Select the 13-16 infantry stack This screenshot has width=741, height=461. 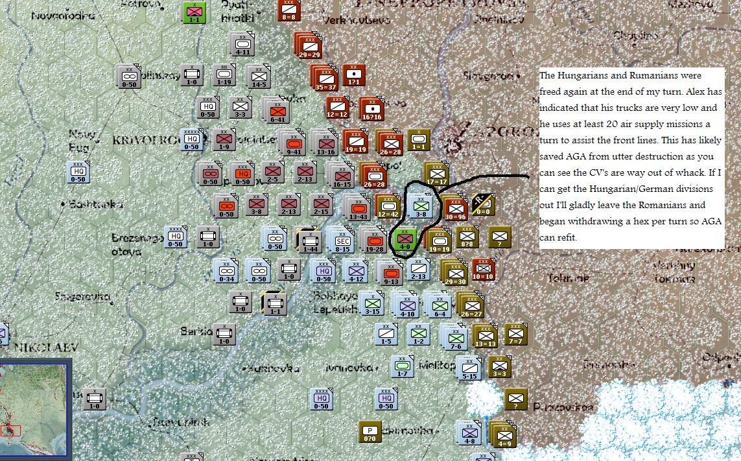(325, 143)
